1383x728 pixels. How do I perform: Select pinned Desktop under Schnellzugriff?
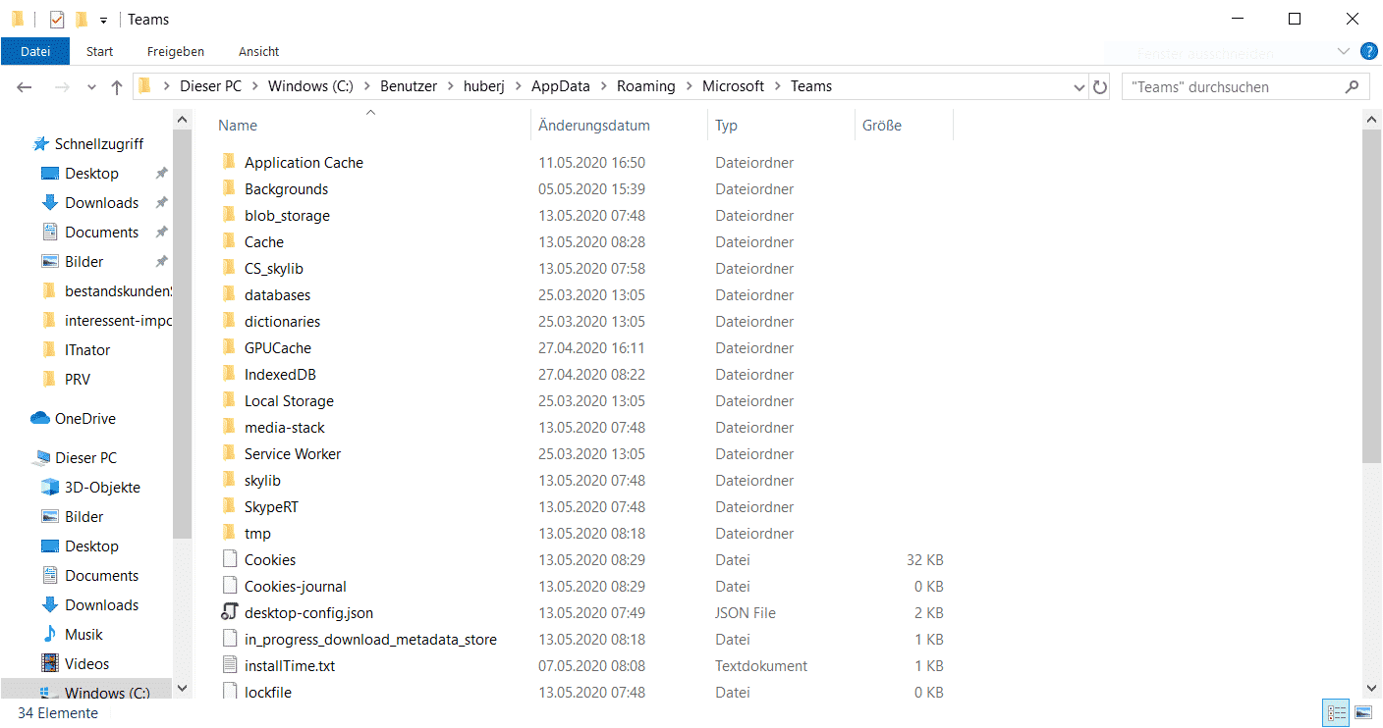pyautogui.click(x=91, y=174)
